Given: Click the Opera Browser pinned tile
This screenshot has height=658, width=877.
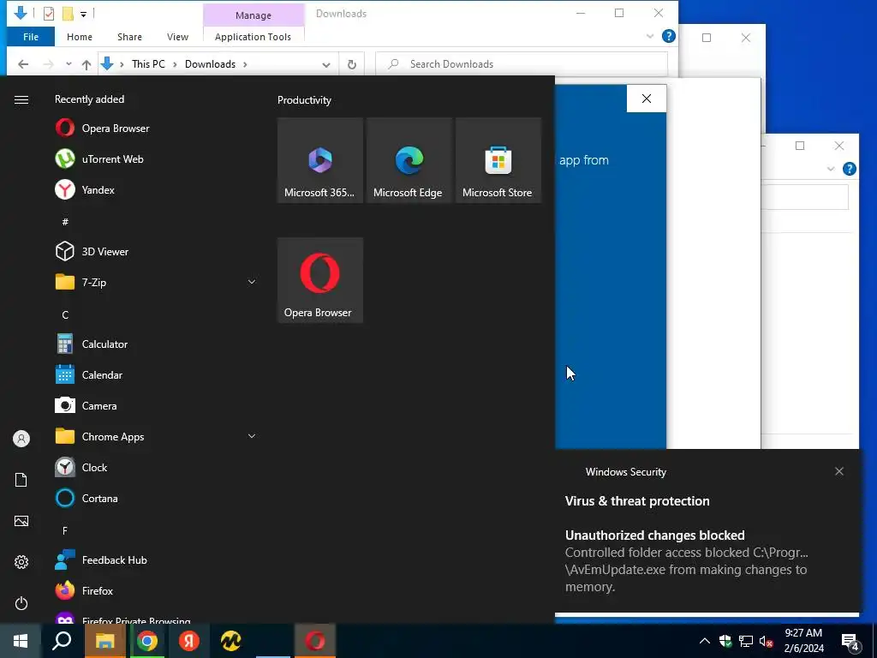Looking at the screenshot, I should click(x=320, y=280).
